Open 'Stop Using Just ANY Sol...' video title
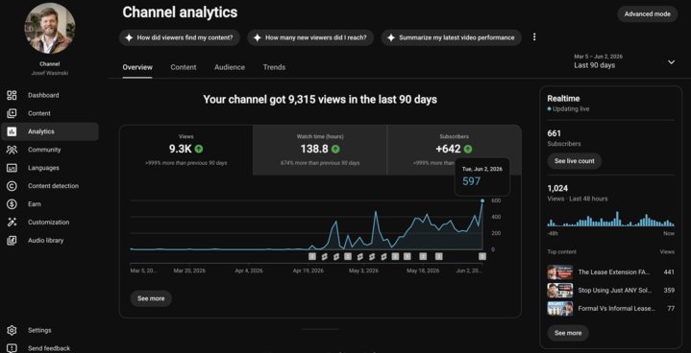691x353 pixels. (x=614, y=290)
